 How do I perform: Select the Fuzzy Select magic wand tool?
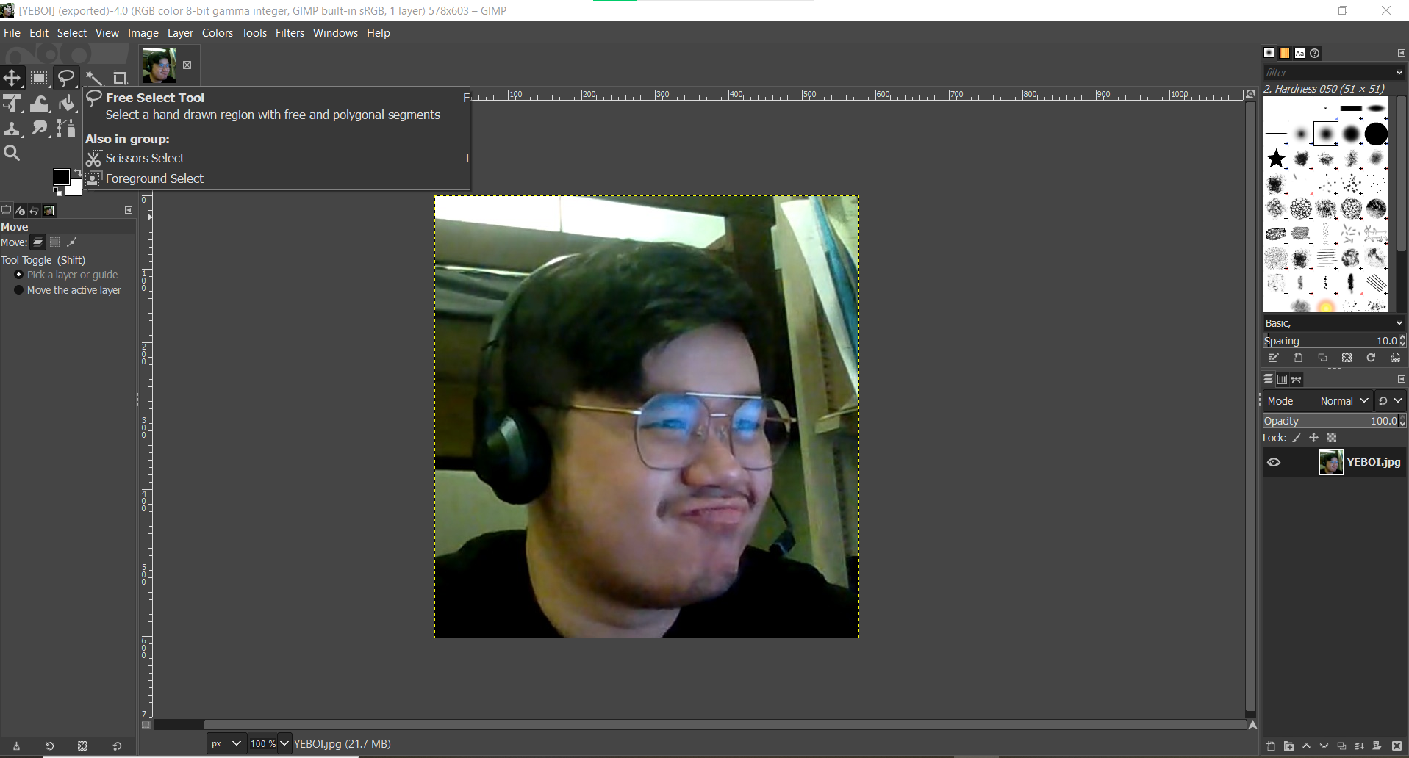(x=94, y=78)
